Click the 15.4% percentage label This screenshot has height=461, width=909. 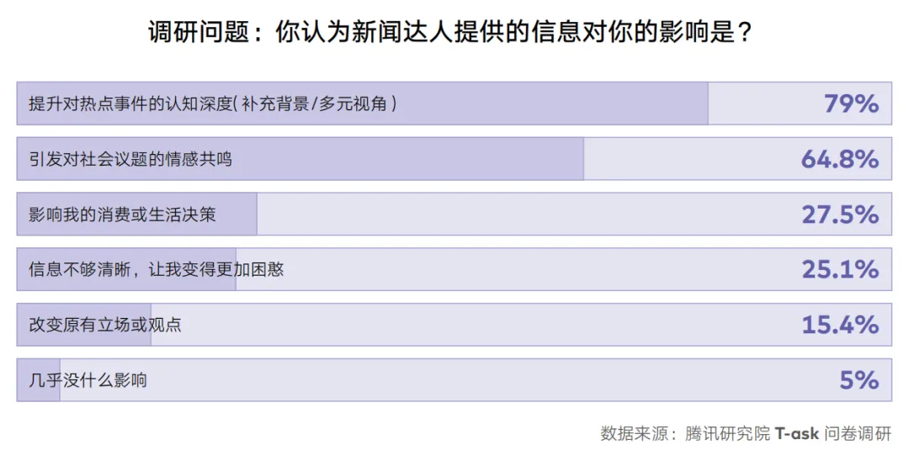tap(841, 325)
